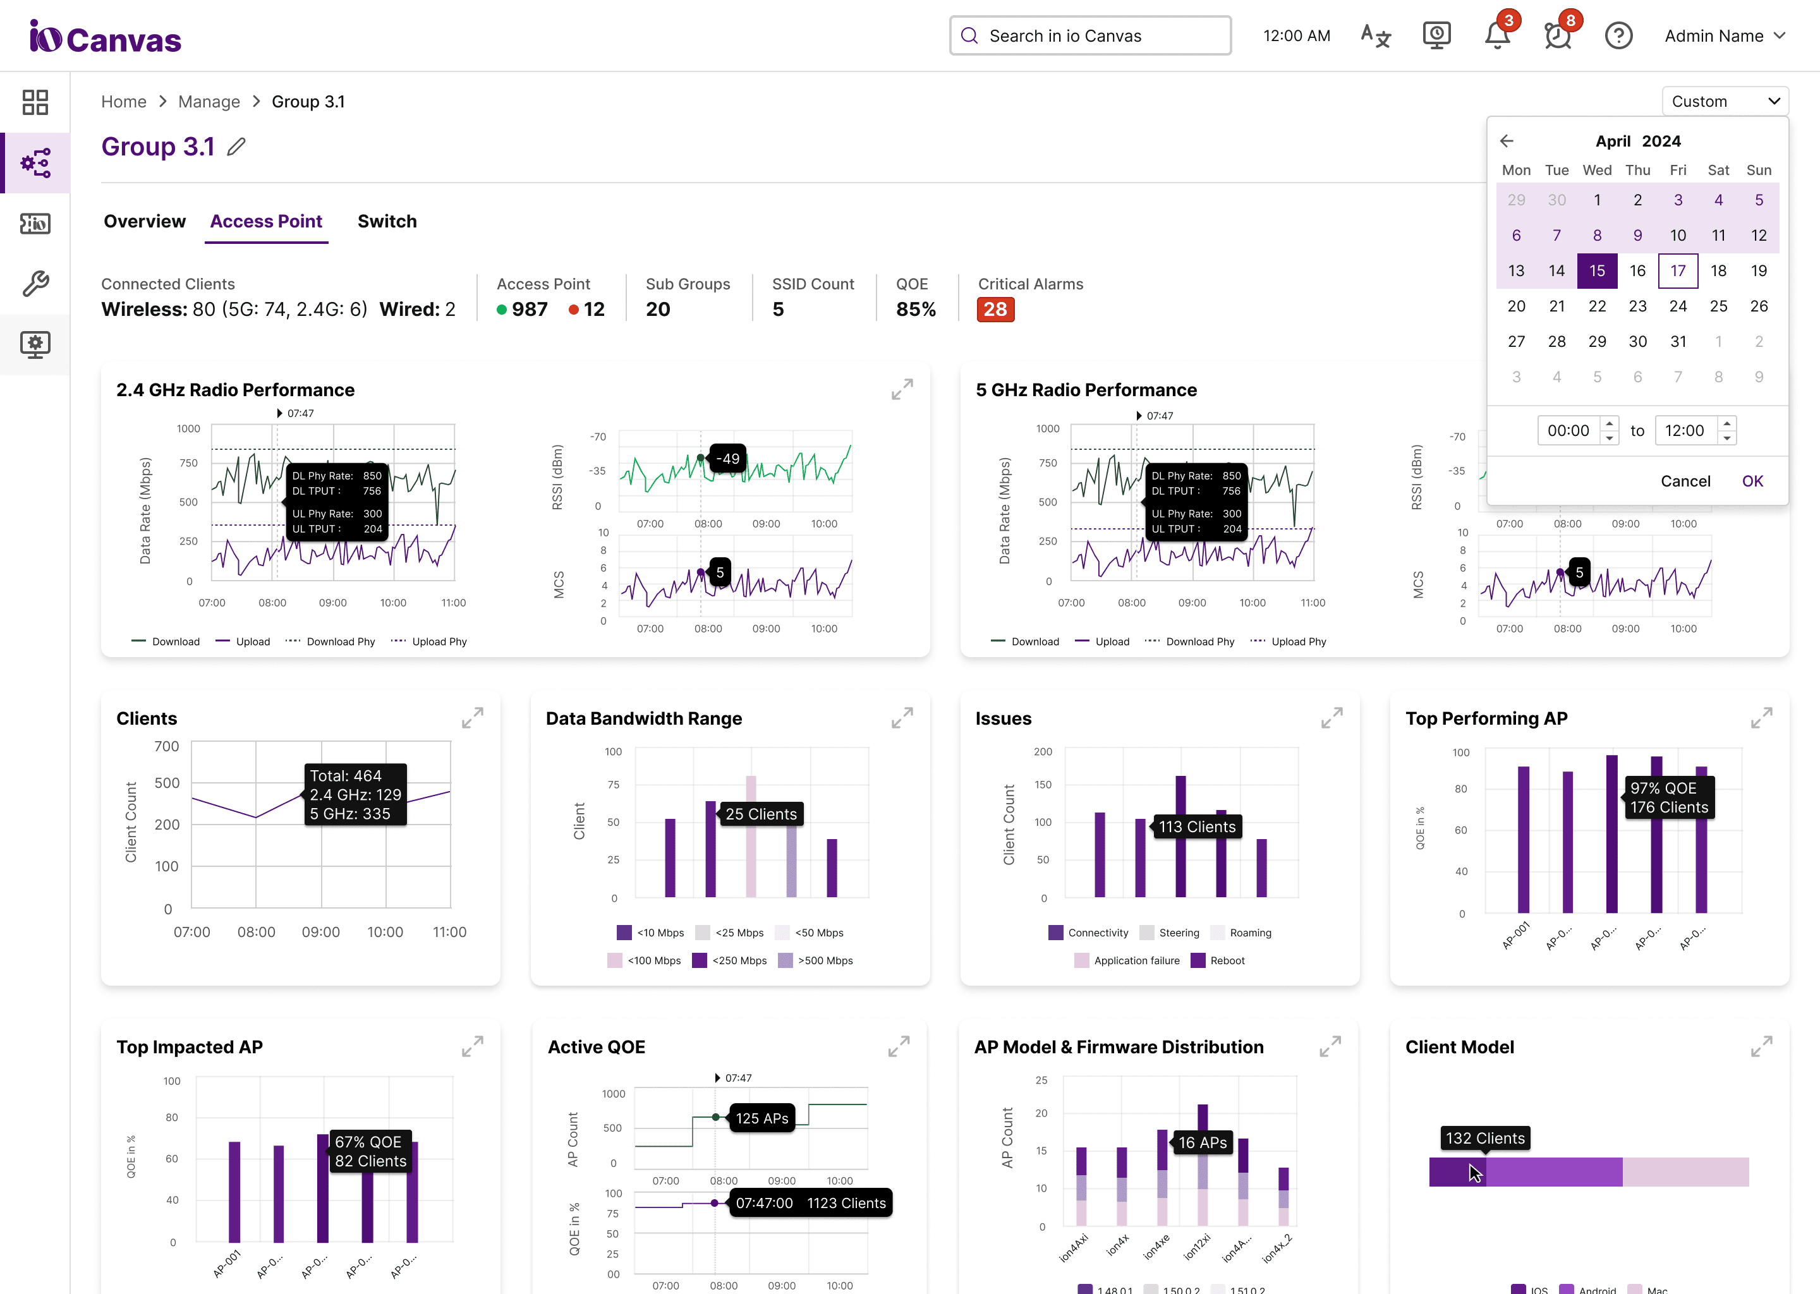Viewport: 1820px width, 1294px height.
Task: Toggle the <10 Mbps legend swatch
Action: point(624,932)
